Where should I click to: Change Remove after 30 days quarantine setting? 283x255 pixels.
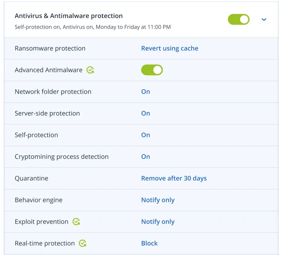[x=174, y=179]
